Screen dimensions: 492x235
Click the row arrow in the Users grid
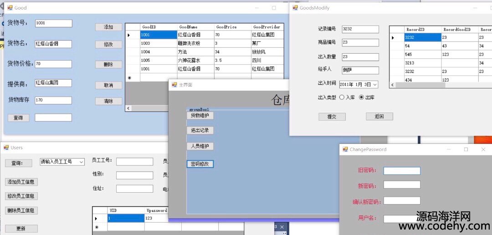96,219
